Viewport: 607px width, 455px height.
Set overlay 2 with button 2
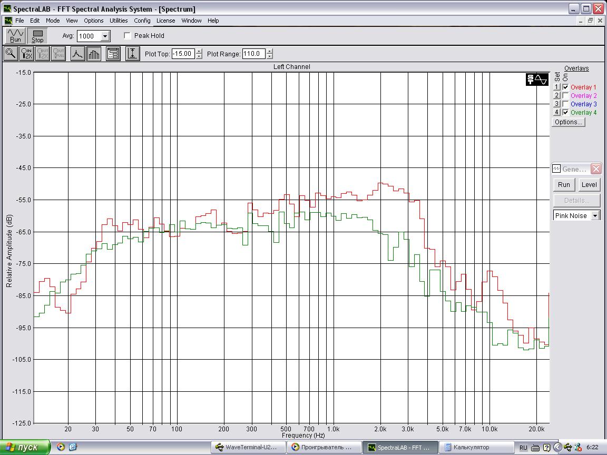[x=556, y=95]
